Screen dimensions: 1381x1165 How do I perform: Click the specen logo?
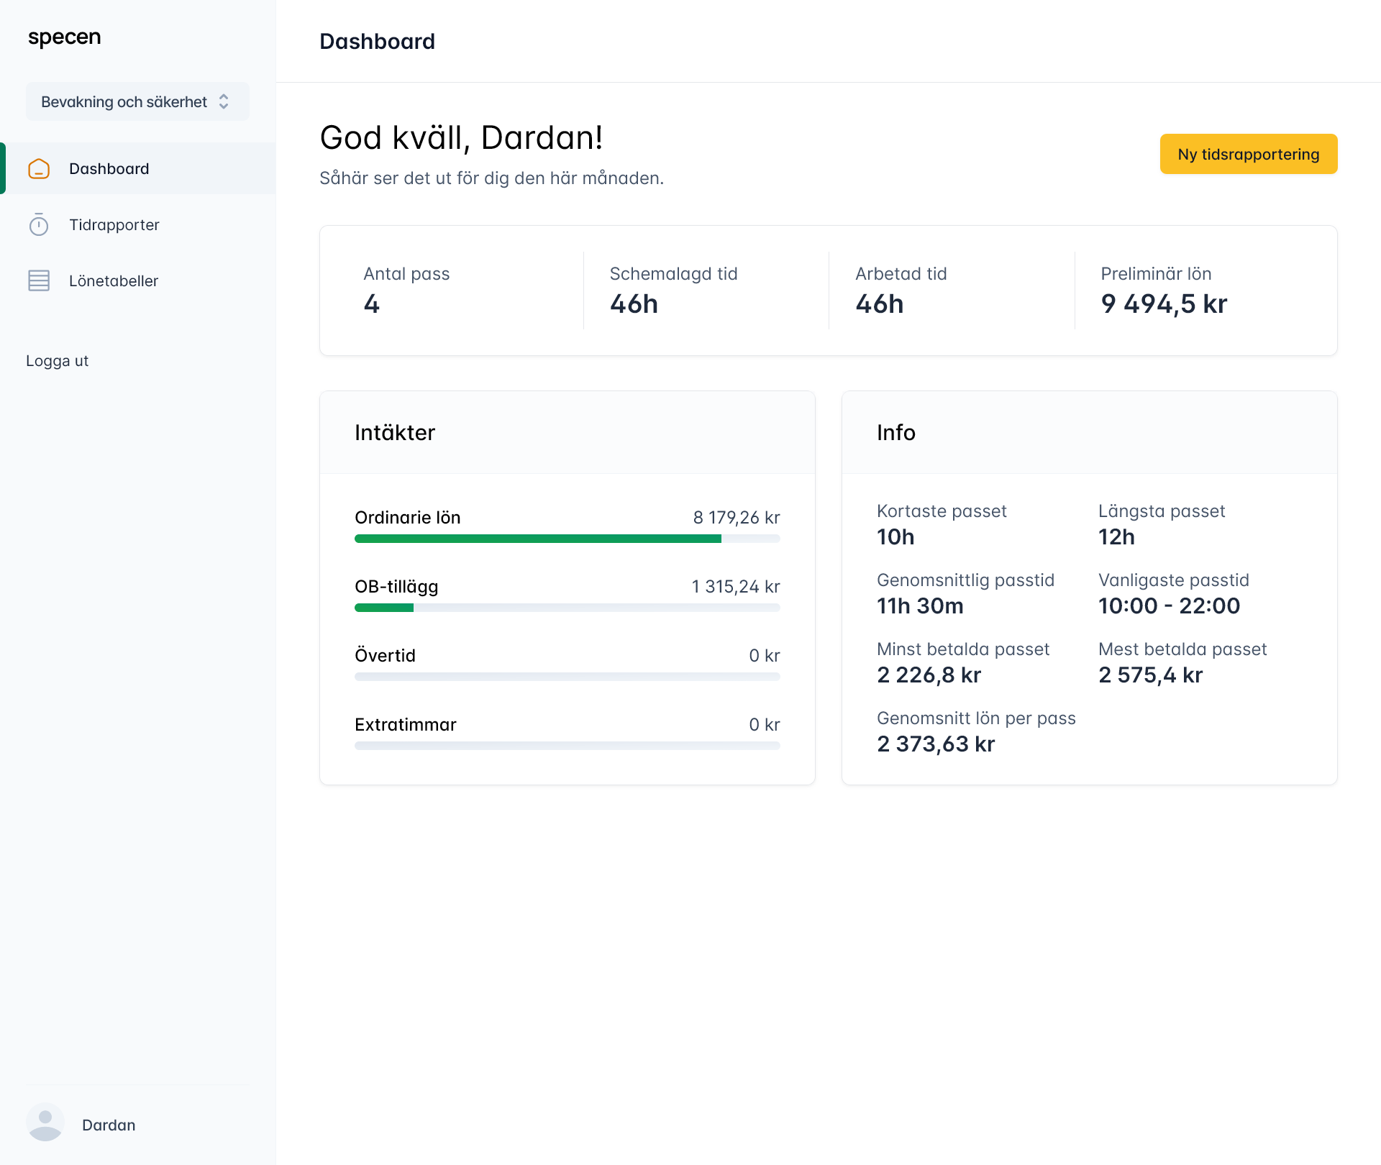(x=65, y=37)
